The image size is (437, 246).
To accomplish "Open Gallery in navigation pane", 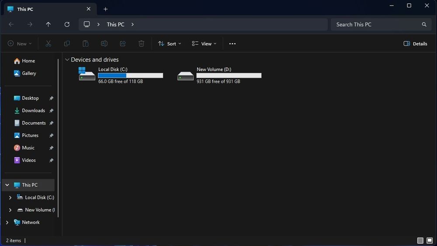I will pos(25,73).
